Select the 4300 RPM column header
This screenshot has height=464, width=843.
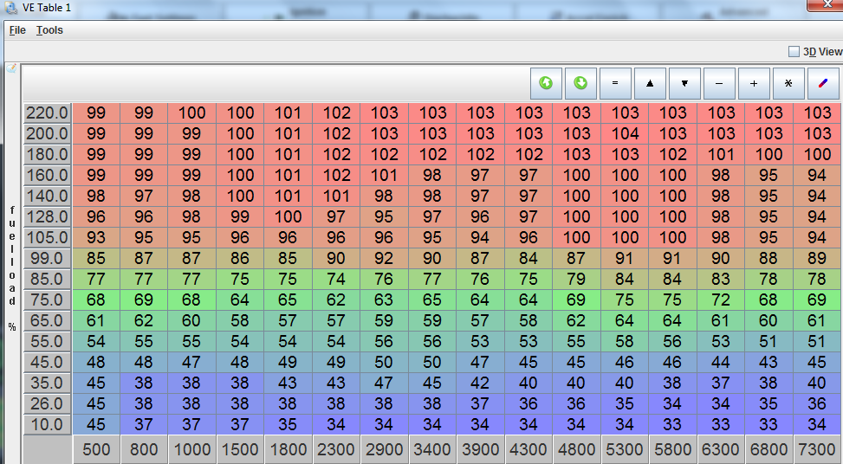tap(528, 449)
